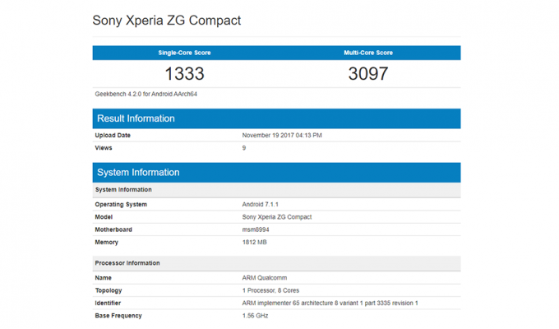This screenshot has width=559, height=329.
Task: Click Geekbench 4.2.0 for Android AArch64 text
Action: pyautogui.click(x=146, y=94)
